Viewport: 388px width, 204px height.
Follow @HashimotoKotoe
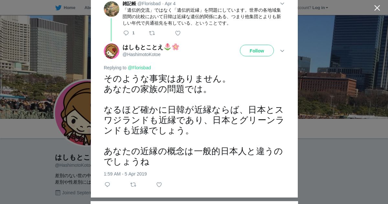tap(257, 51)
